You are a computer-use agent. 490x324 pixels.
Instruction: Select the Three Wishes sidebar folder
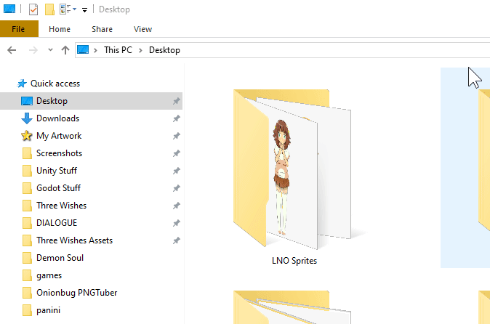coord(61,206)
